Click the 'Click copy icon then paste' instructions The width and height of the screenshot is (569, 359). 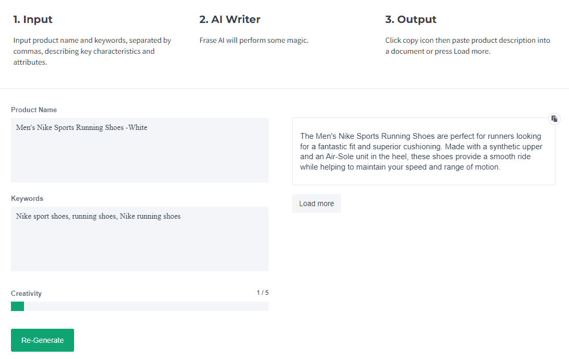point(468,46)
